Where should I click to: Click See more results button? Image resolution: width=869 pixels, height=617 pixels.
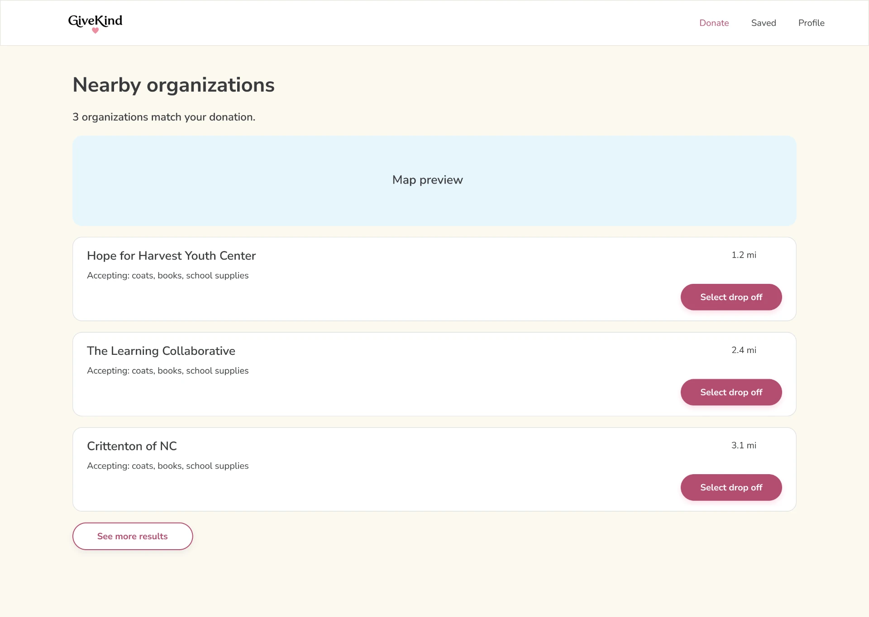click(133, 536)
